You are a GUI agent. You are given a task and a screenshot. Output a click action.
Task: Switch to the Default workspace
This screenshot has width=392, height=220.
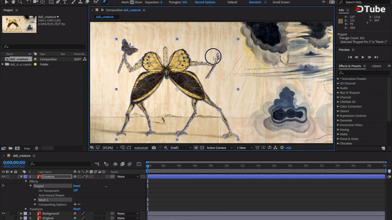232,2
